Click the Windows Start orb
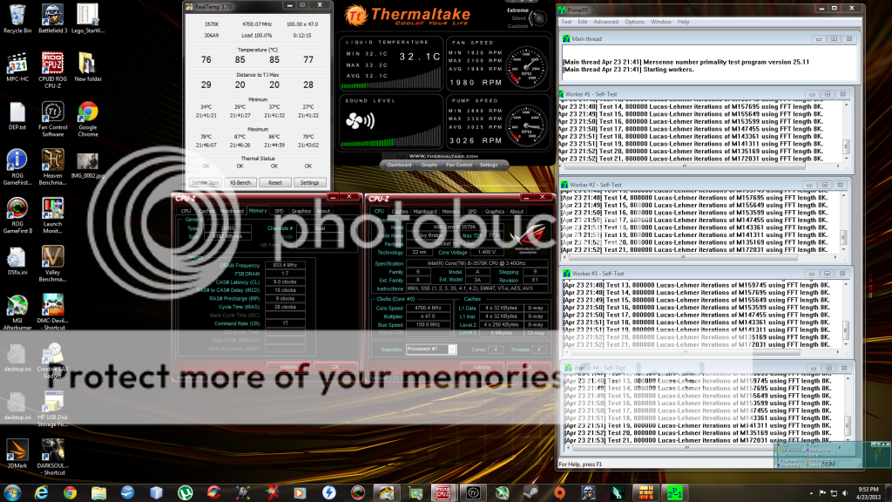This screenshot has height=502, width=892. (x=12, y=492)
